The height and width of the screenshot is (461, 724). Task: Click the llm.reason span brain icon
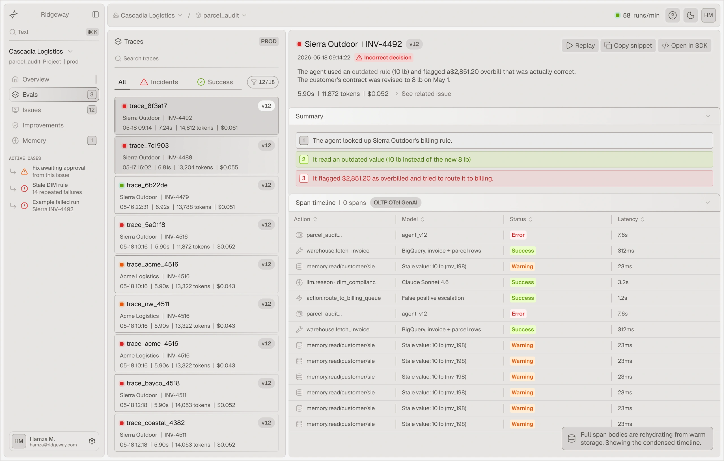click(x=299, y=282)
